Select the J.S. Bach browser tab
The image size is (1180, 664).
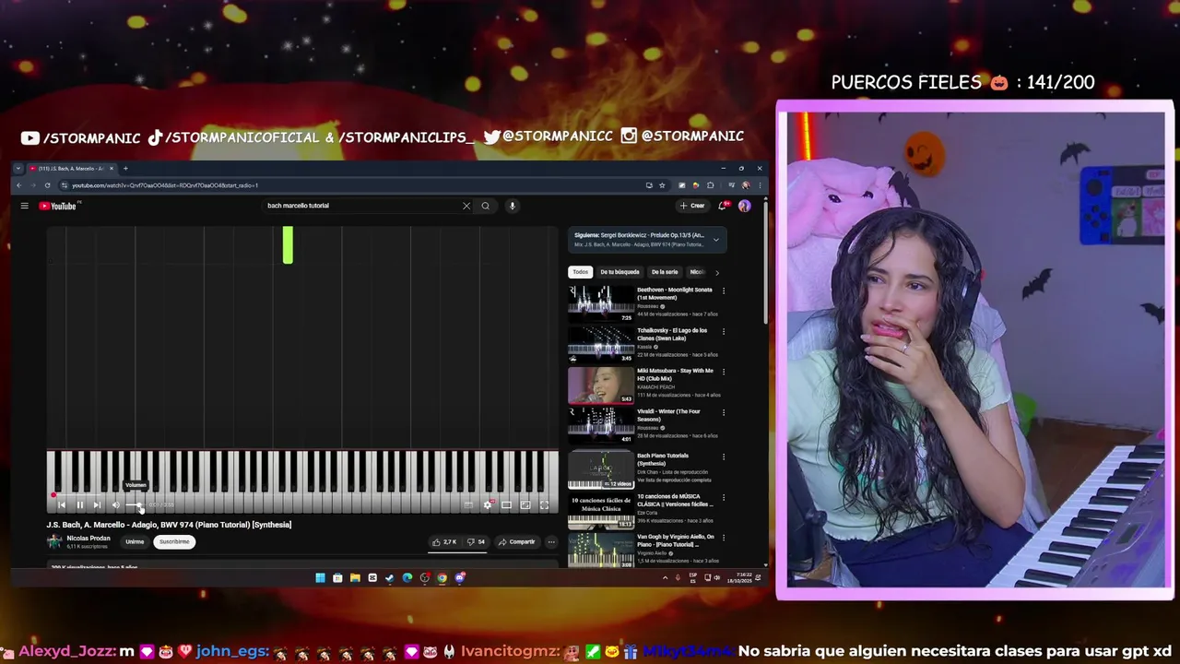(x=71, y=169)
